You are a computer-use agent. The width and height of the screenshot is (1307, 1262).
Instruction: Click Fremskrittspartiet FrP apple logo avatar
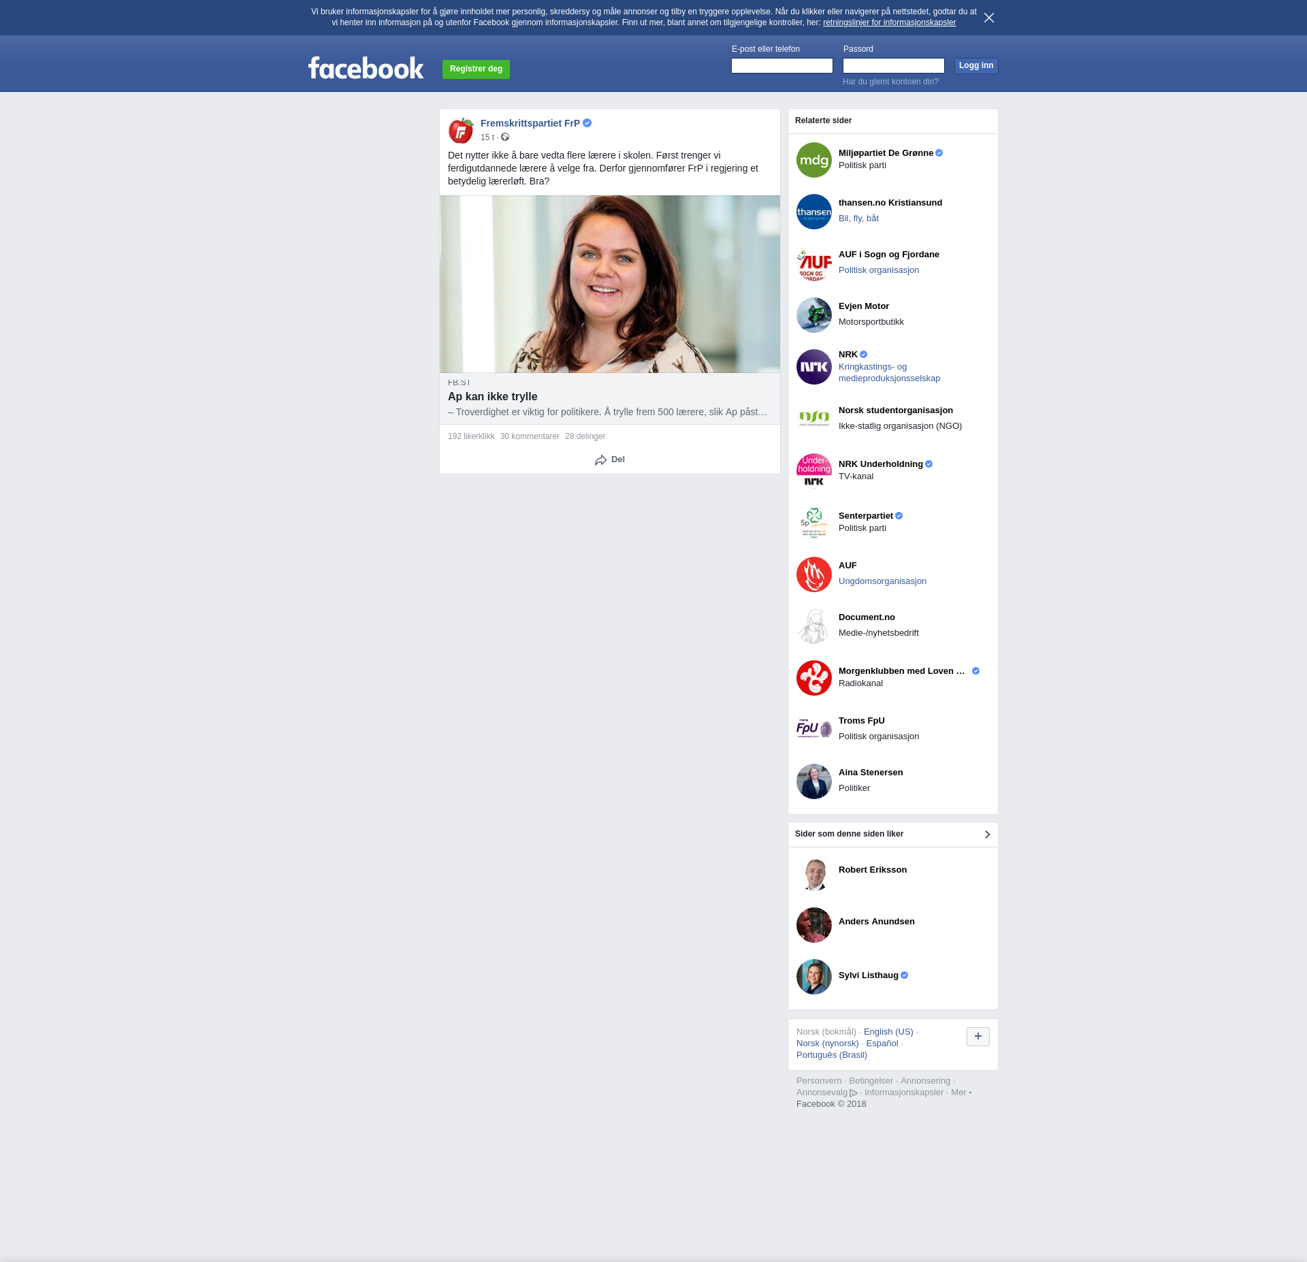click(x=461, y=130)
